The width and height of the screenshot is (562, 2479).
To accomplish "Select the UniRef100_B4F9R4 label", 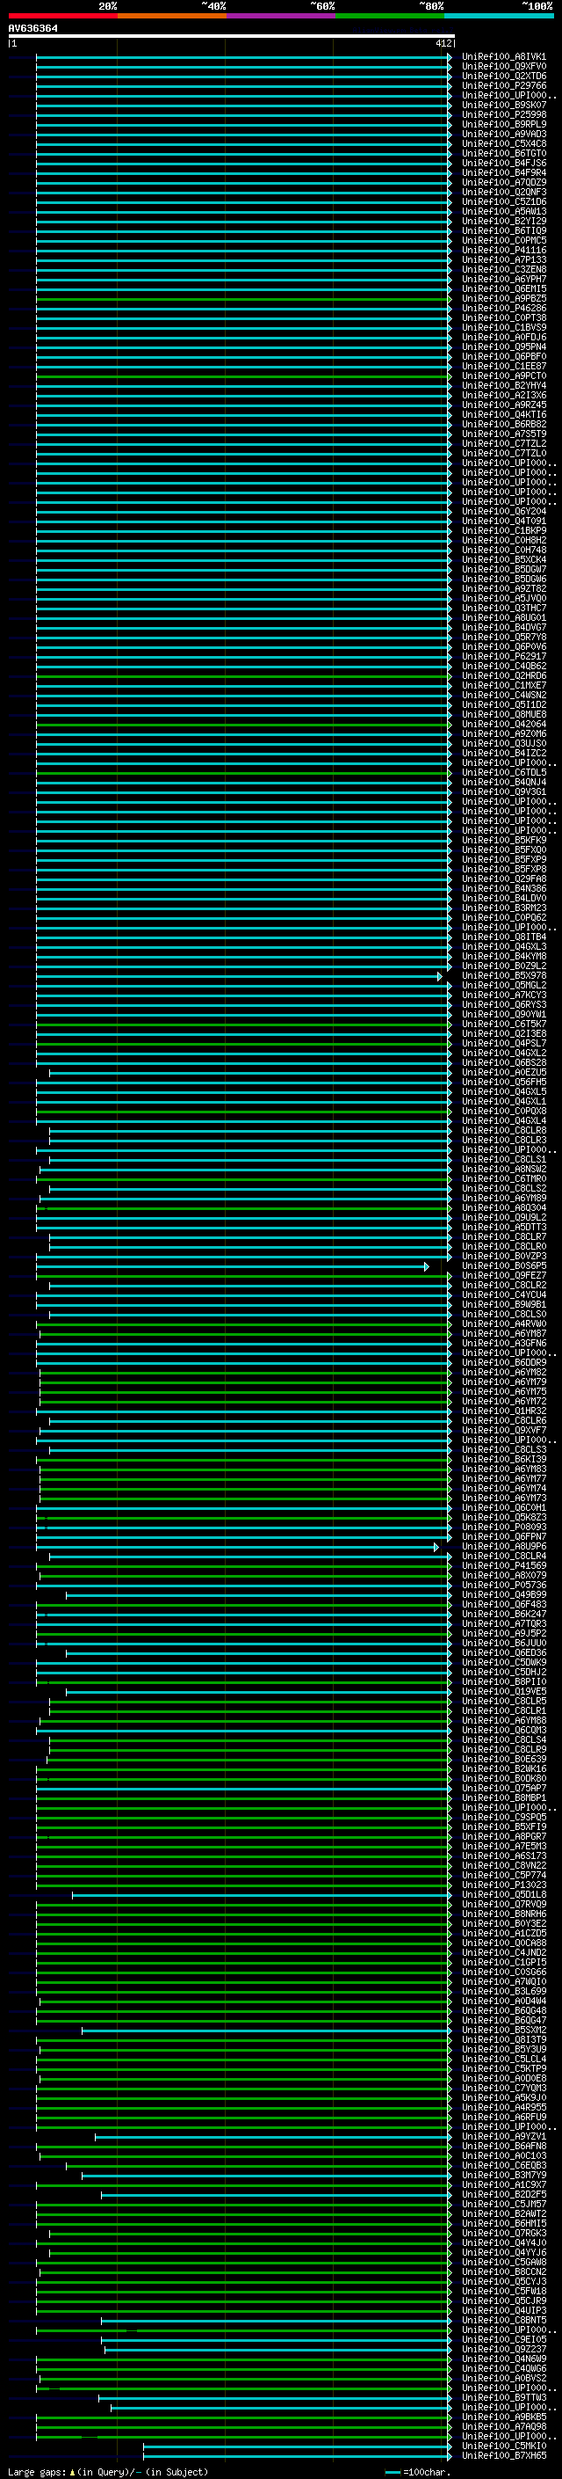I will (503, 173).
